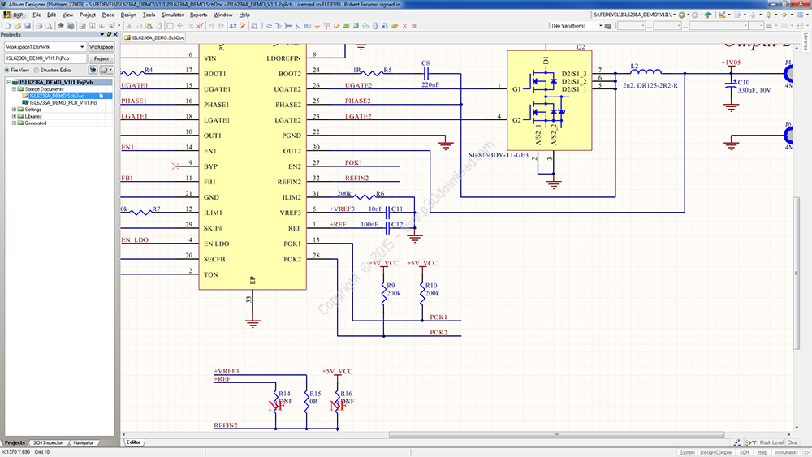Click the green navigate back arrow icon
Viewport: 812px width, 457px height.
click(x=684, y=15)
